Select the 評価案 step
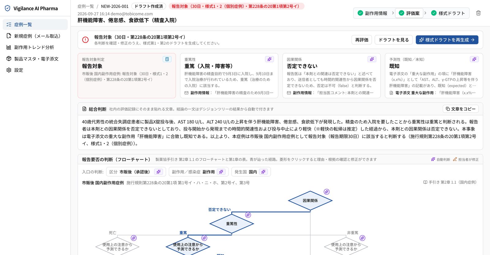 (x=409, y=13)
